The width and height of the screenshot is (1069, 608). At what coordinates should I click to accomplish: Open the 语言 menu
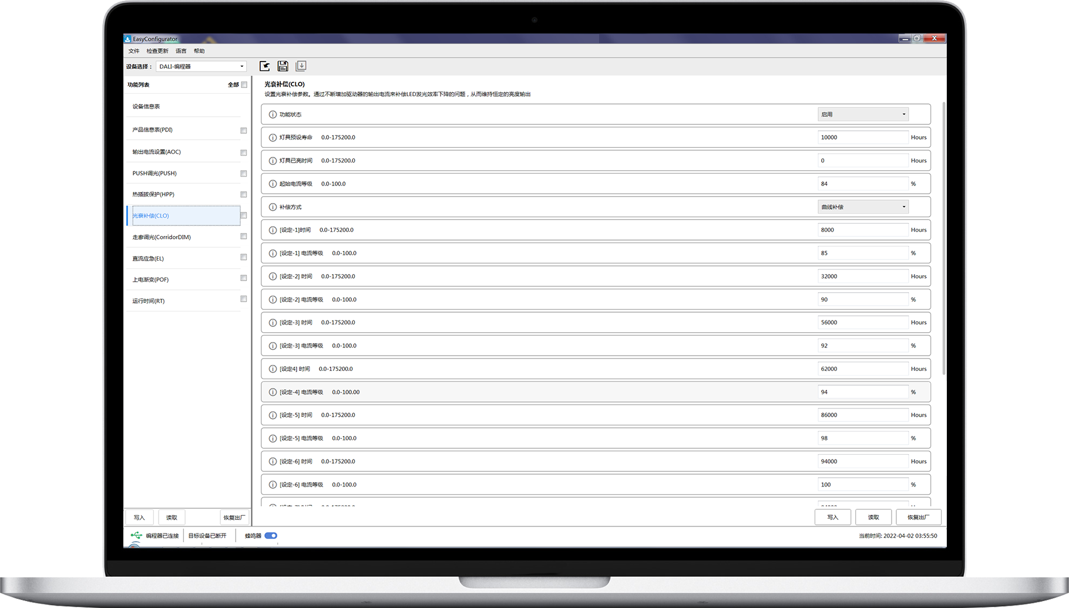(181, 51)
